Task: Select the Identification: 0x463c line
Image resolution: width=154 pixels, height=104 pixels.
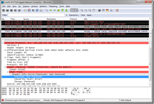Action: (x=25, y=55)
